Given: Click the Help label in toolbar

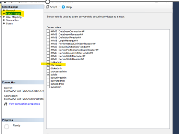Looking at the screenshot, I should tap(69, 7).
